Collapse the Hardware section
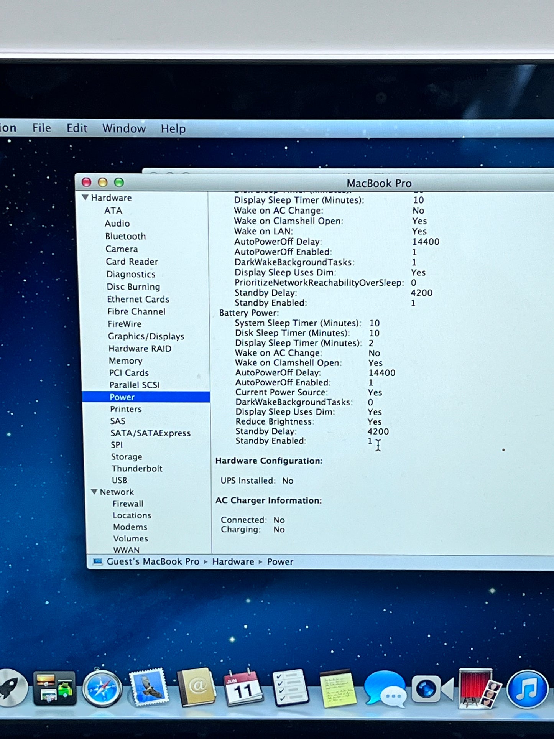The width and height of the screenshot is (554, 739). coord(85,198)
